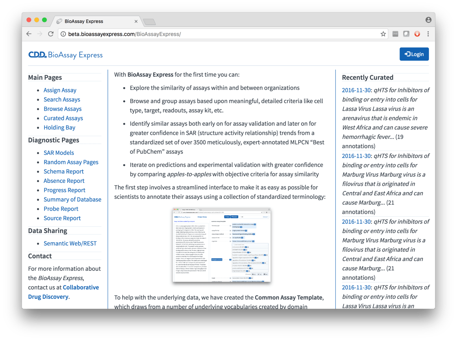Go to Search Assays
The image size is (457, 340).
pyautogui.click(x=62, y=99)
